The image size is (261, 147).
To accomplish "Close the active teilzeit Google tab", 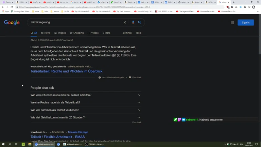I will [228, 2].
